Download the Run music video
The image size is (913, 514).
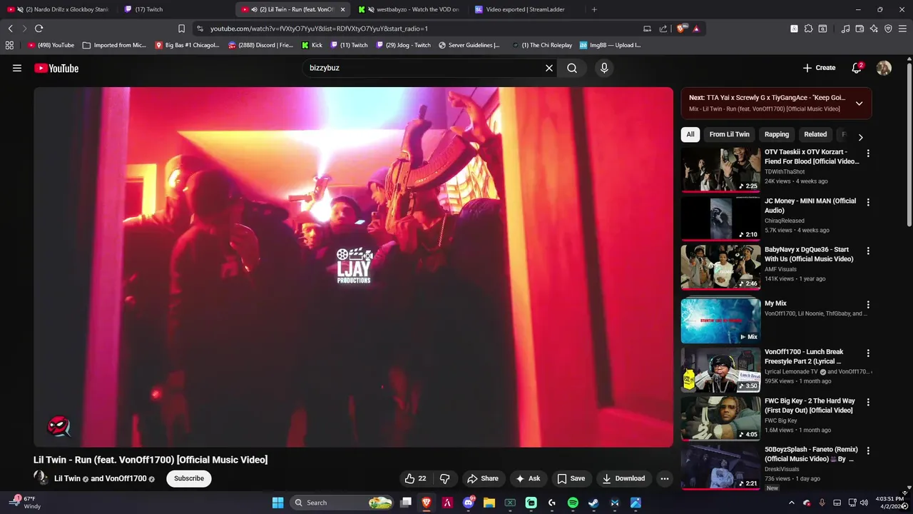pyautogui.click(x=623, y=478)
